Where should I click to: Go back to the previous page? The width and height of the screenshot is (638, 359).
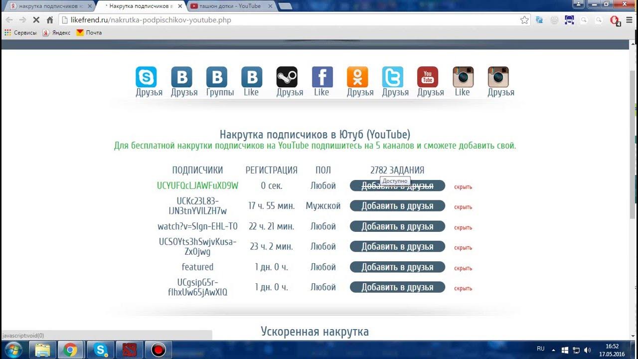9,20
